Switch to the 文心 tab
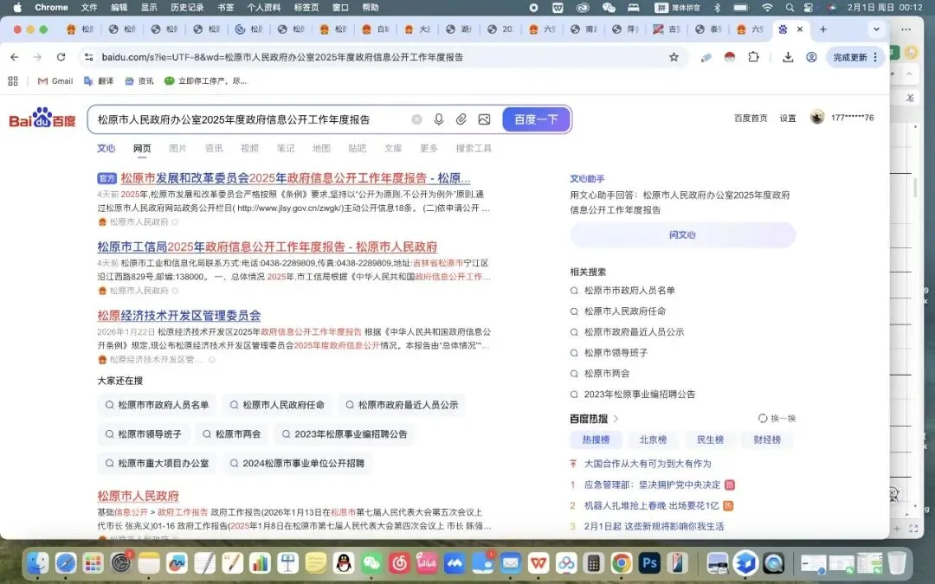This screenshot has width=935, height=584. [106, 149]
